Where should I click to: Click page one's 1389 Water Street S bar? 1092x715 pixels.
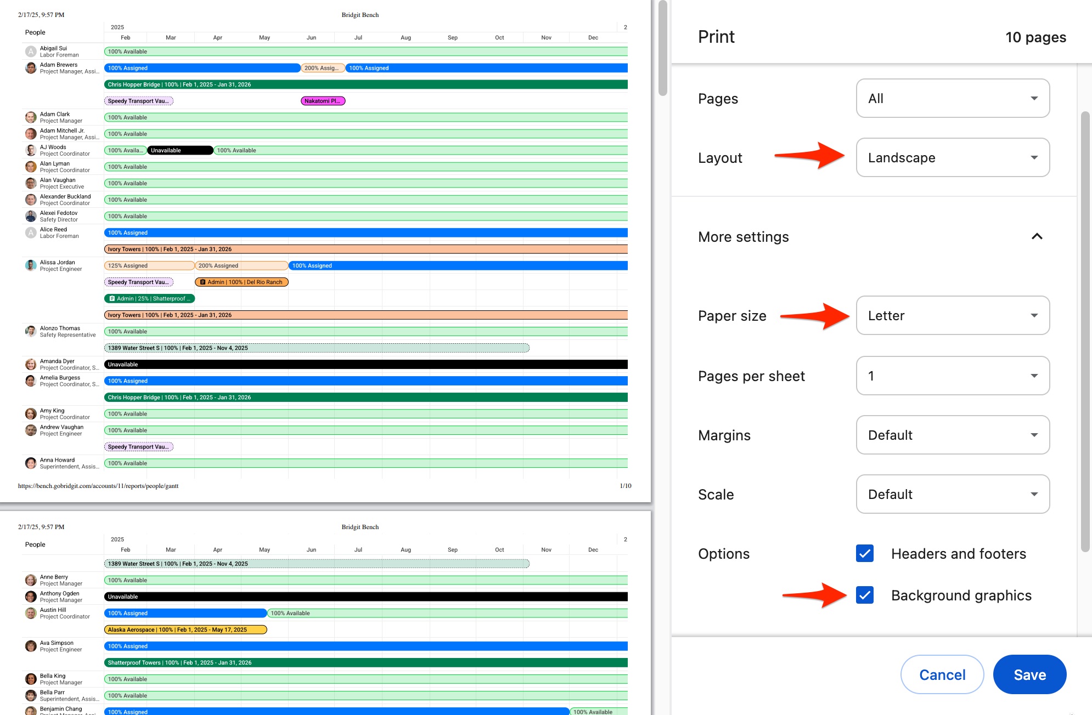(317, 348)
